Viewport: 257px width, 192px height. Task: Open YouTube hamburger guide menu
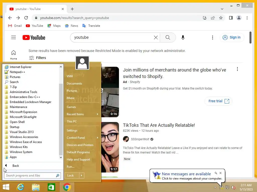[14, 37]
